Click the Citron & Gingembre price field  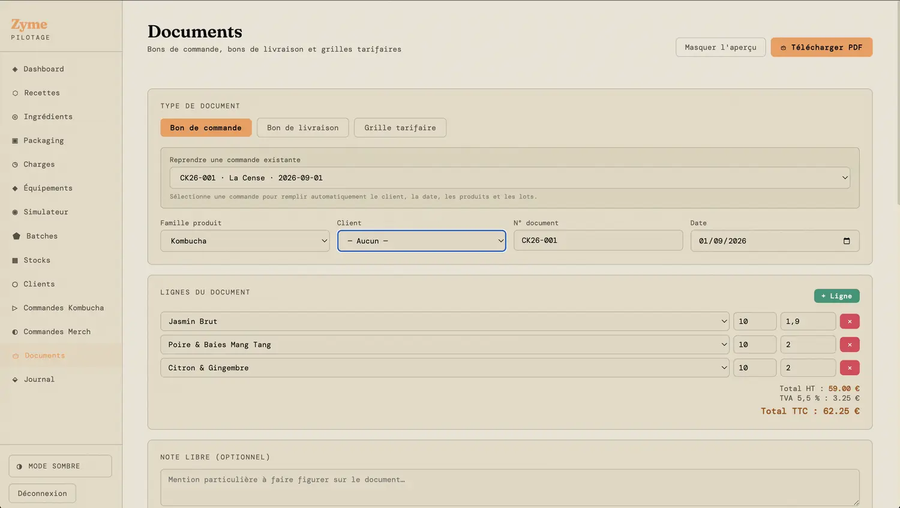808,368
